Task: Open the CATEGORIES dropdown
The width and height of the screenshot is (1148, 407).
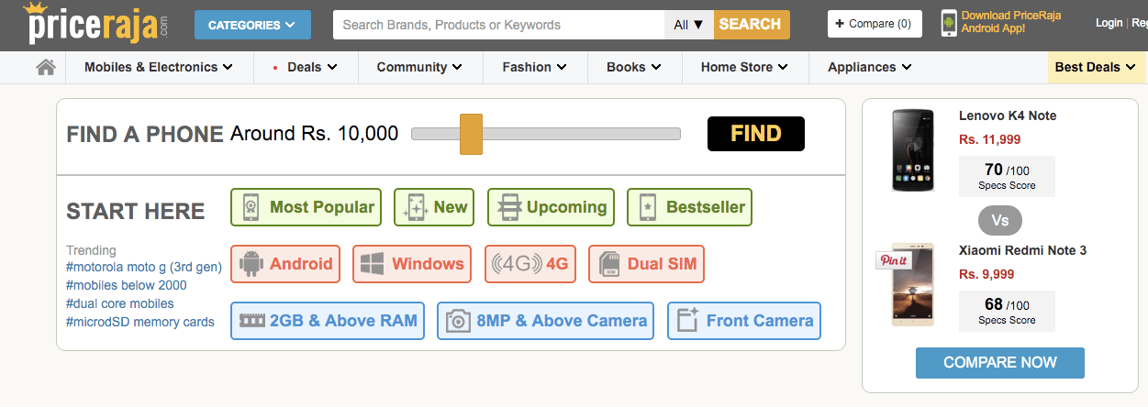Action: click(x=252, y=25)
